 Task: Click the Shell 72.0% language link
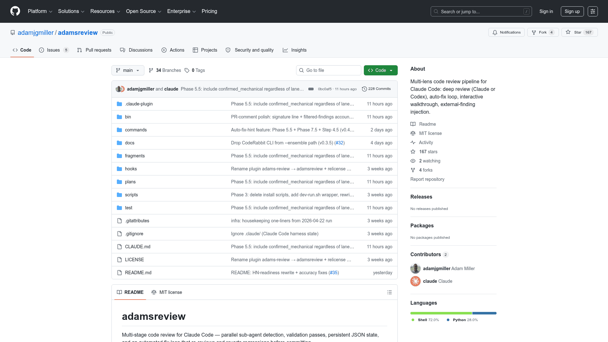click(x=425, y=320)
